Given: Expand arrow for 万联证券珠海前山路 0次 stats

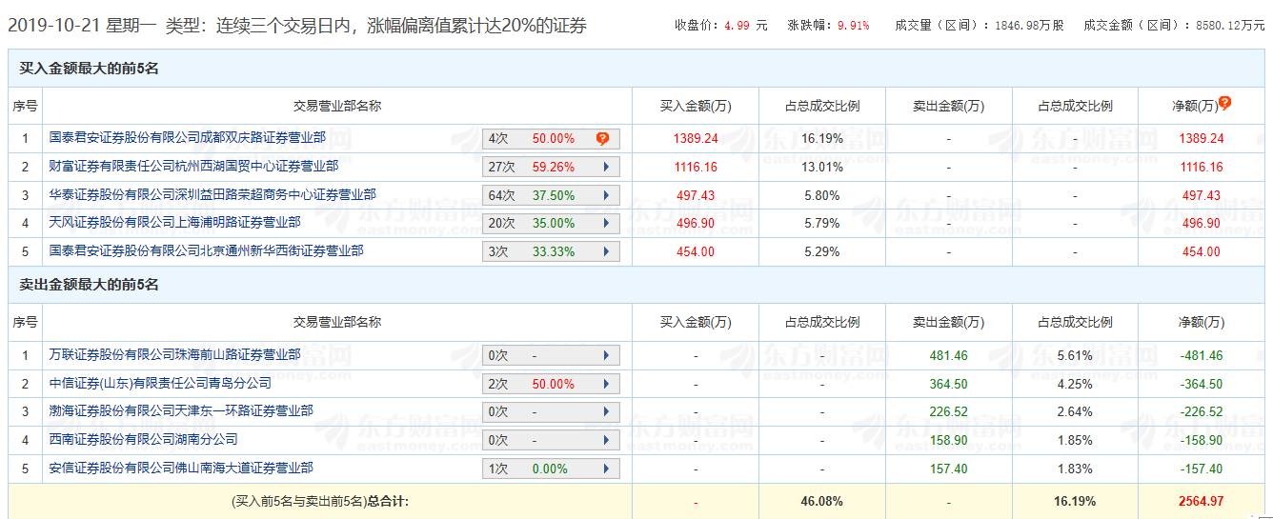Looking at the screenshot, I should pyautogui.click(x=606, y=356).
